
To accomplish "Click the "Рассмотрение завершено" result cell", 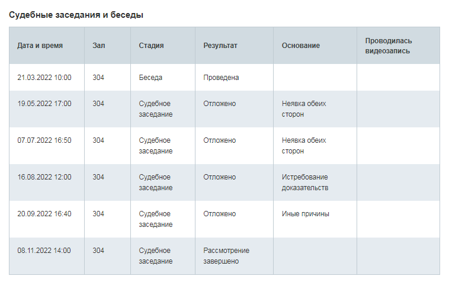I will click(x=226, y=256).
